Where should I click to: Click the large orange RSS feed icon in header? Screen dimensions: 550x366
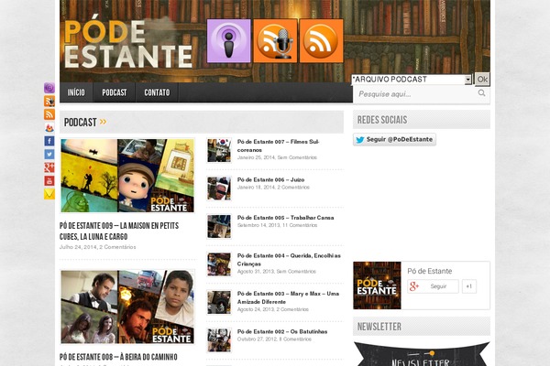tap(322, 41)
